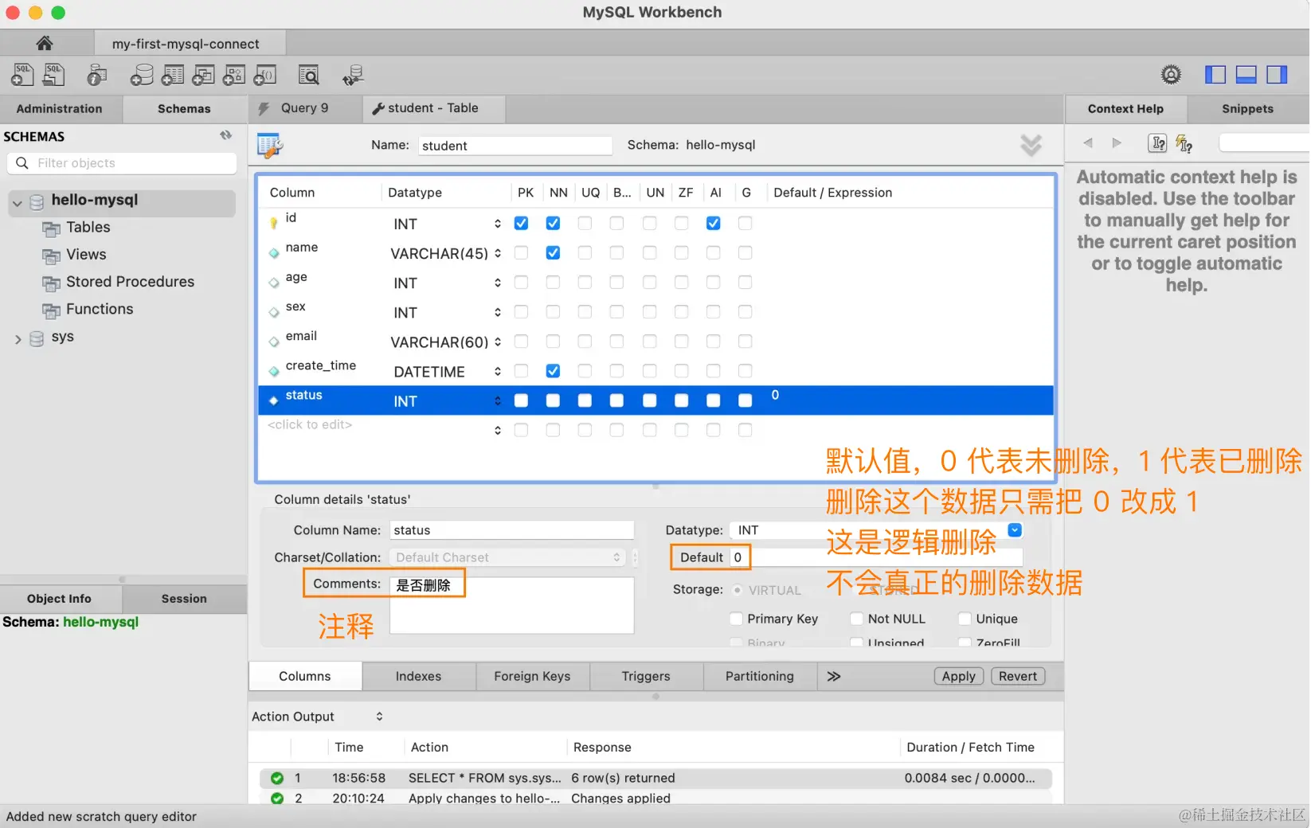Toggle the left sidebar panel icon
Image resolution: width=1311 pixels, height=828 pixels.
1215,75
